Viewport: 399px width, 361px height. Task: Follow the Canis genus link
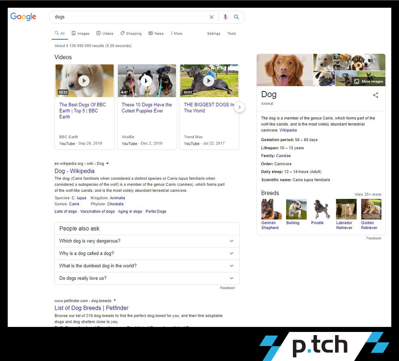[x=74, y=204]
